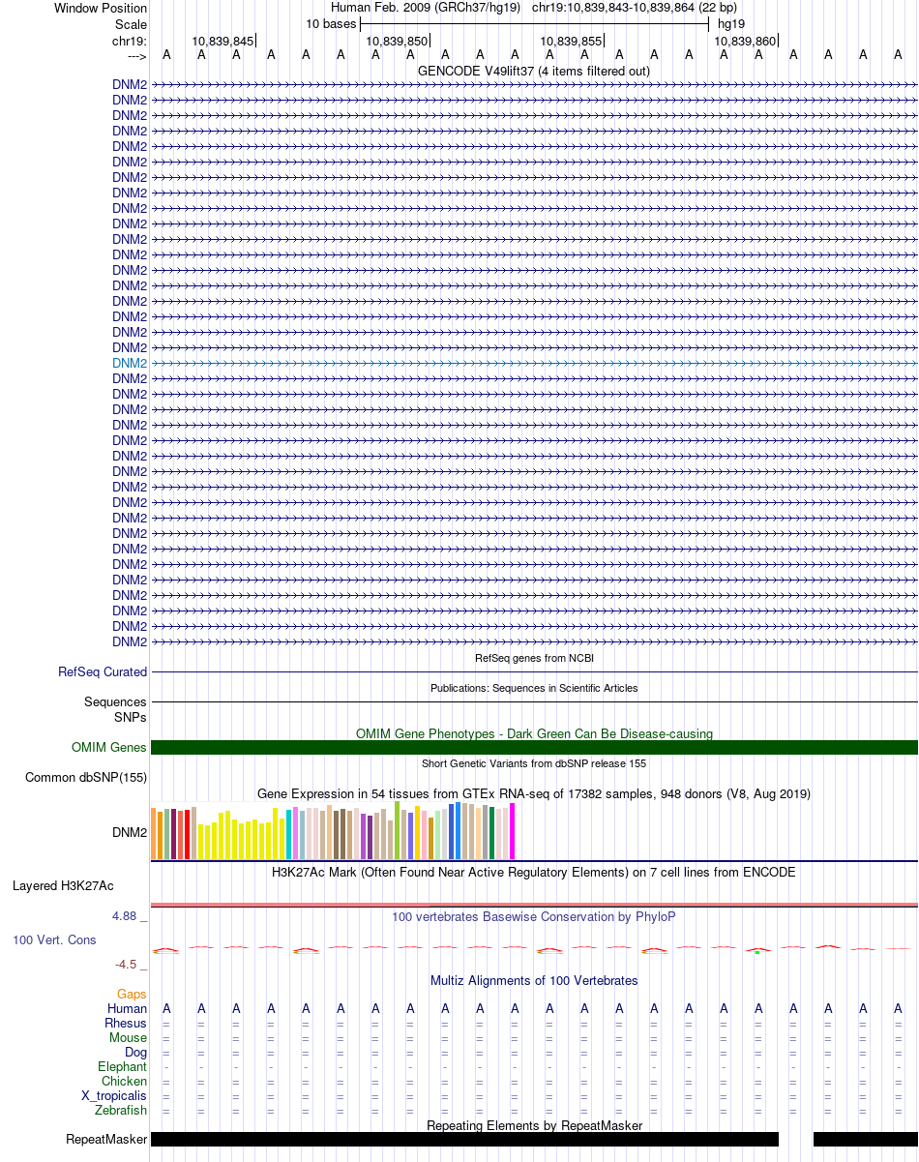Select the Human alignment row label
Viewport: 919px width, 1162px height.
128,1008
